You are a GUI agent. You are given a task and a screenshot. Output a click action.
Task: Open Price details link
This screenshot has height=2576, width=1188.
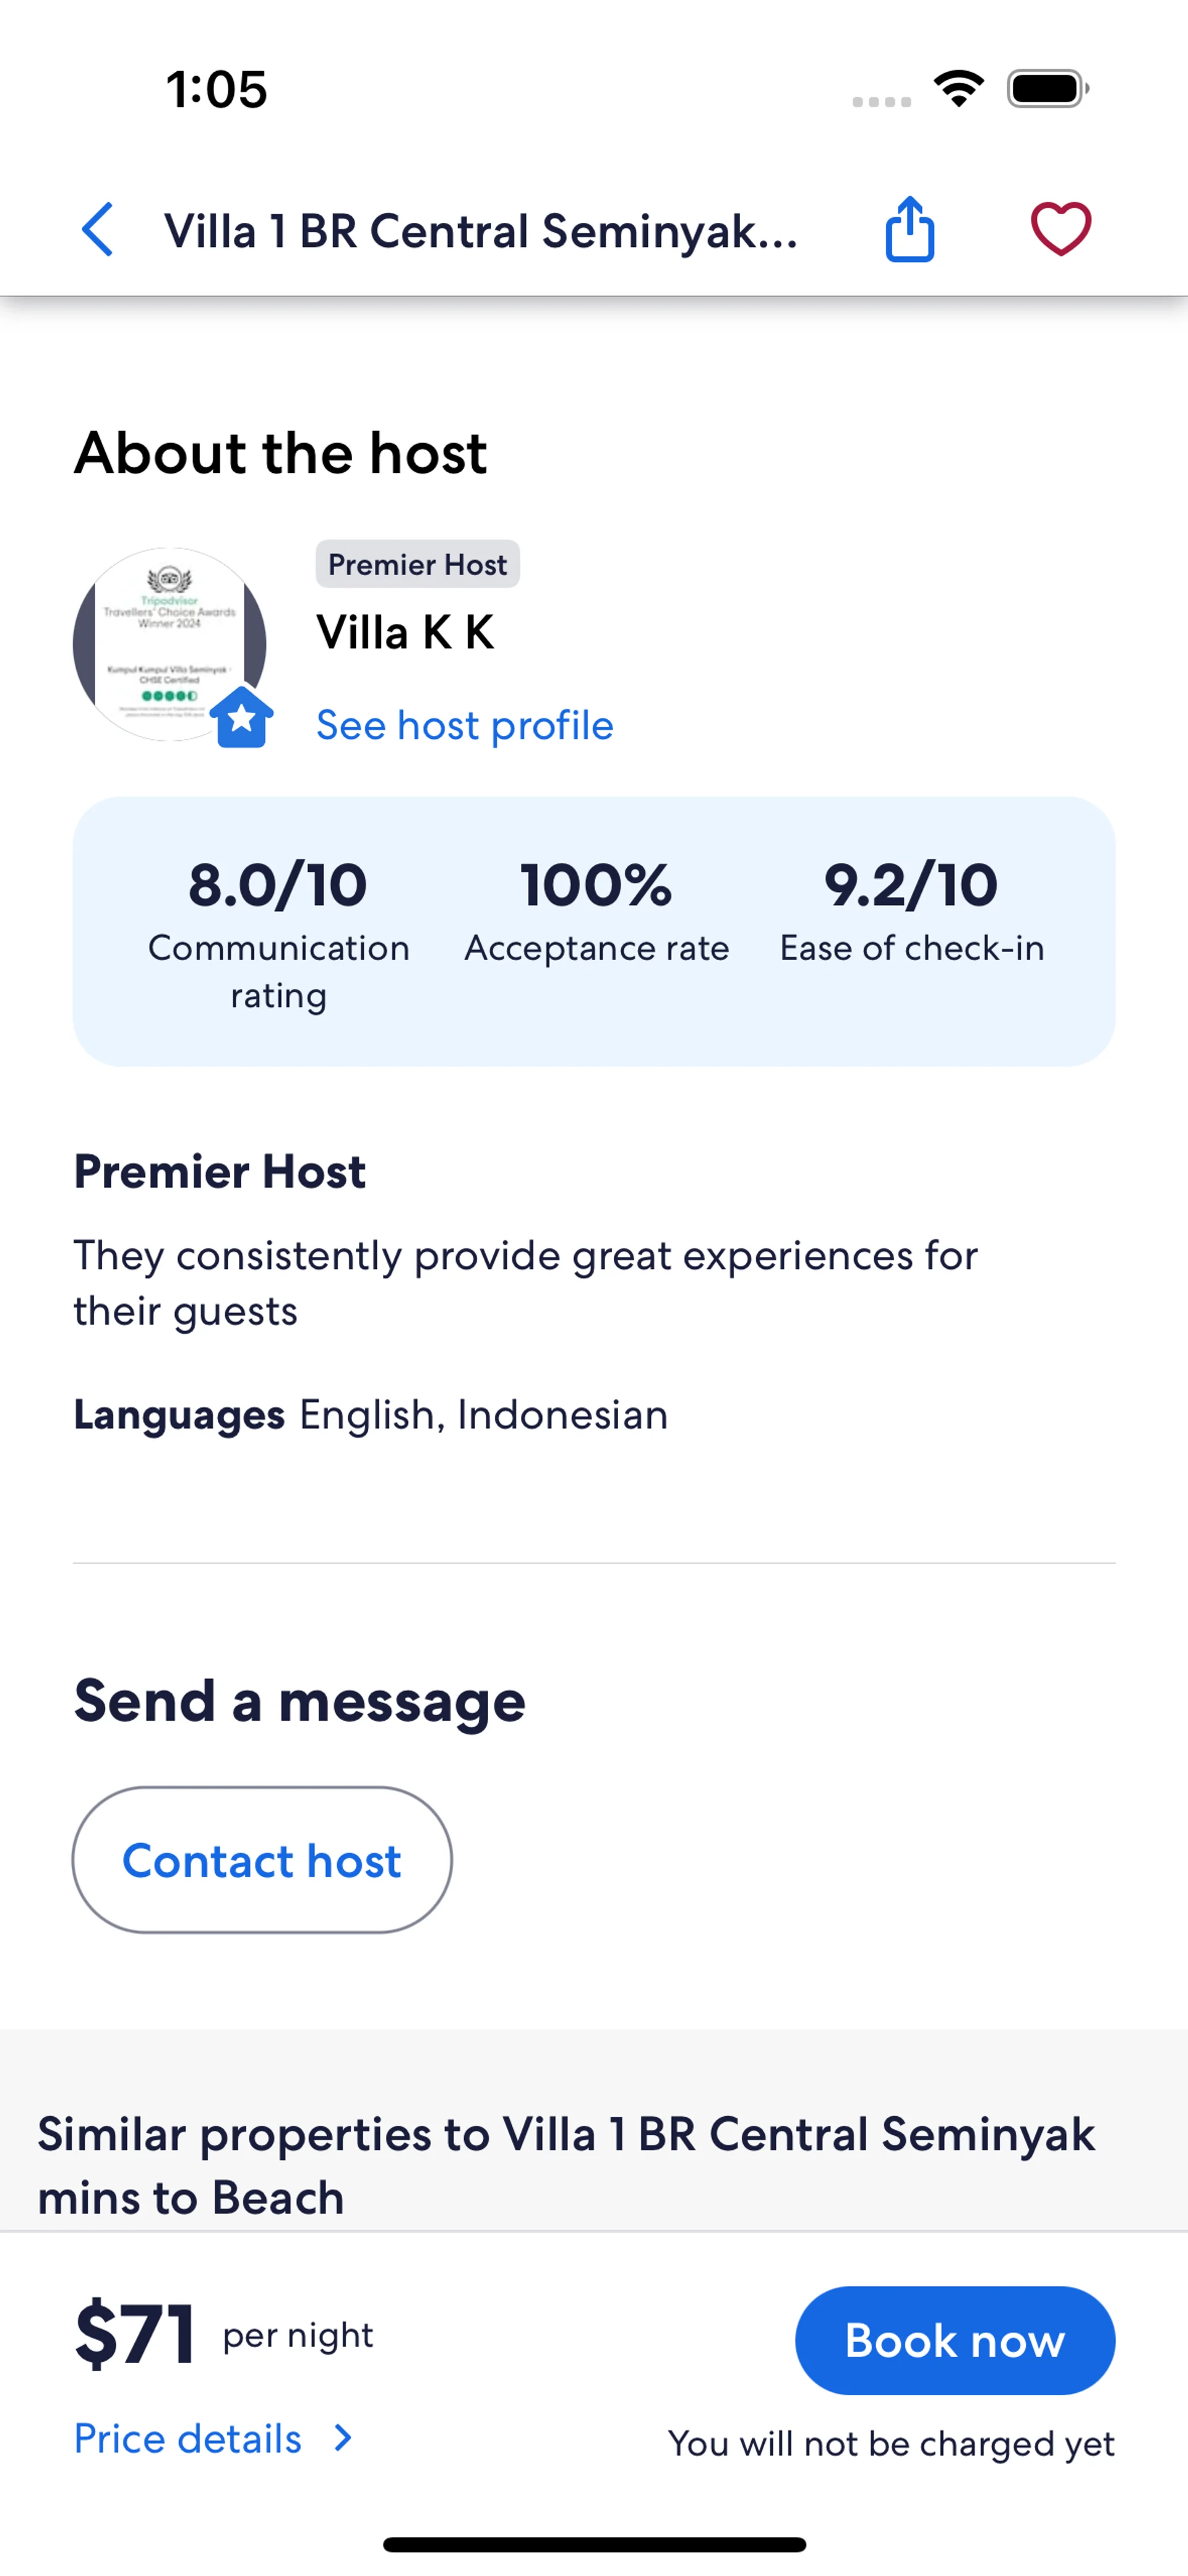(188, 2439)
